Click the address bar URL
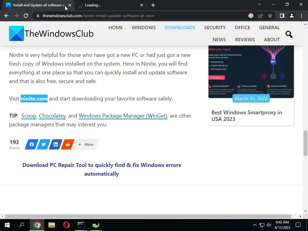 click(x=98, y=16)
